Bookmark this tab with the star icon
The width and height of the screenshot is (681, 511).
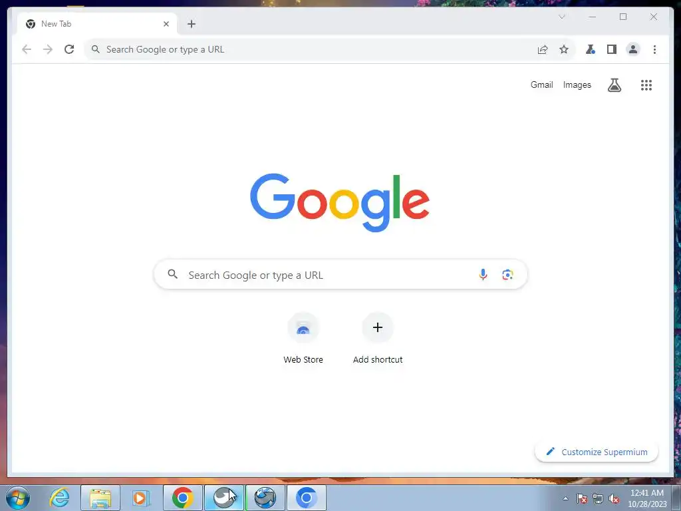click(x=564, y=49)
